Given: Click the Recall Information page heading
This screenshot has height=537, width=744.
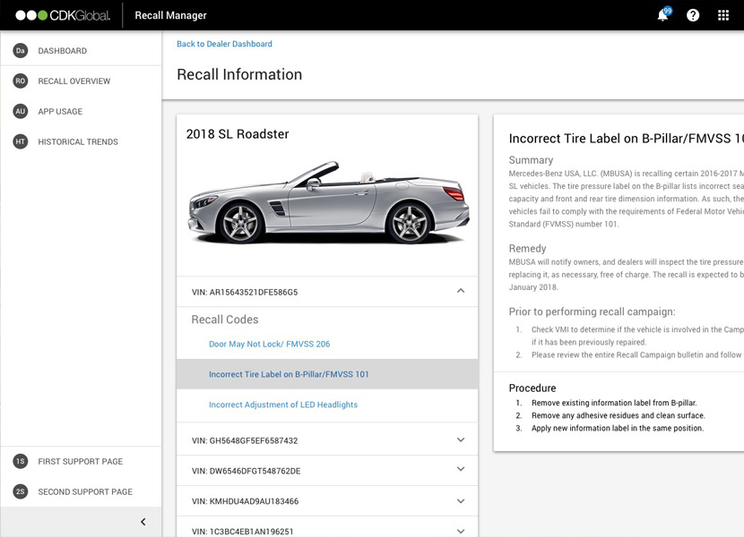Looking at the screenshot, I should 239,74.
